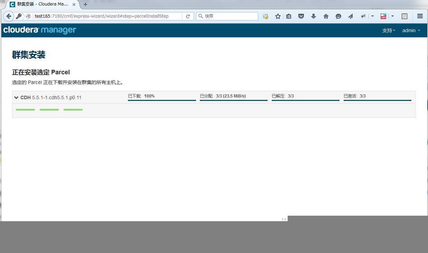This screenshot has width=428, height=253.
Task: Click the password manager toolbar icon
Action: [266, 16]
